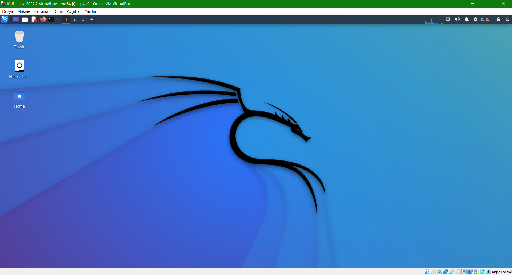Open the terminal emulator from the panel
512x275 pixels.
[x=51, y=19]
